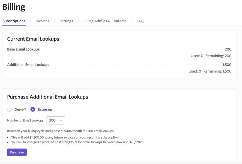This screenshot has width=242, height=164.
Task: Go to Billing Admins & Contacts tab
Action: pos(105,21)
